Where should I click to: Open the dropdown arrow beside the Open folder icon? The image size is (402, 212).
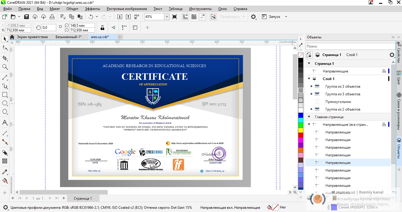pos(19,17)
